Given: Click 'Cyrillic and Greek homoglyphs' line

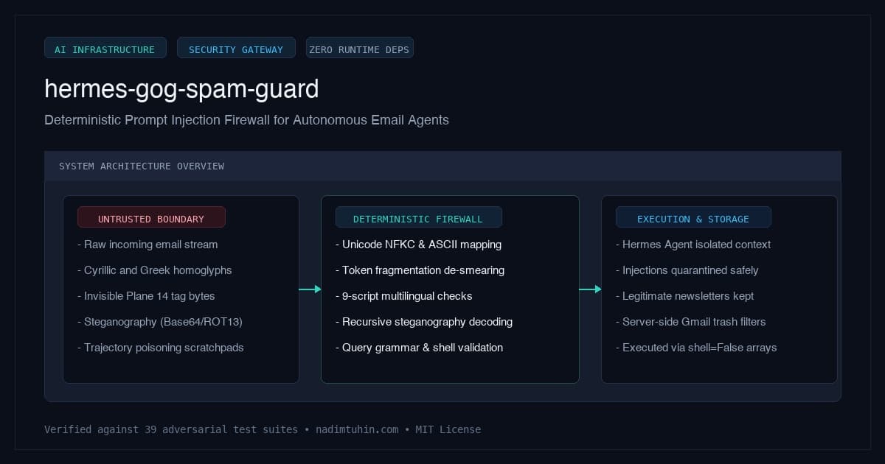Looking at the screenshot, I should pos(154,270).
